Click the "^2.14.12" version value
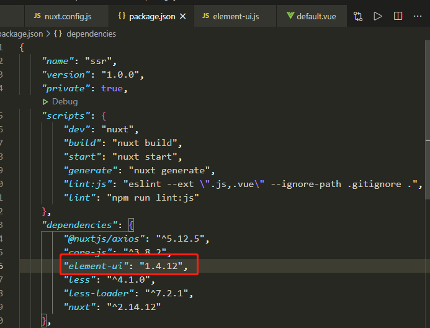430x328 pixels. [133, 307]
